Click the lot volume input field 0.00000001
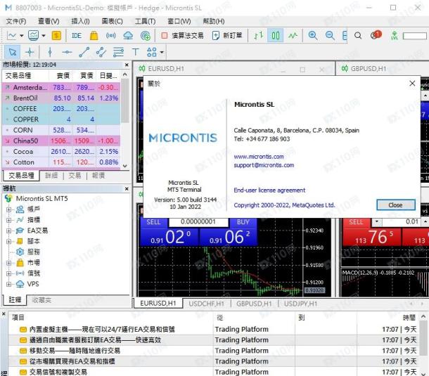 pos(198,222)
